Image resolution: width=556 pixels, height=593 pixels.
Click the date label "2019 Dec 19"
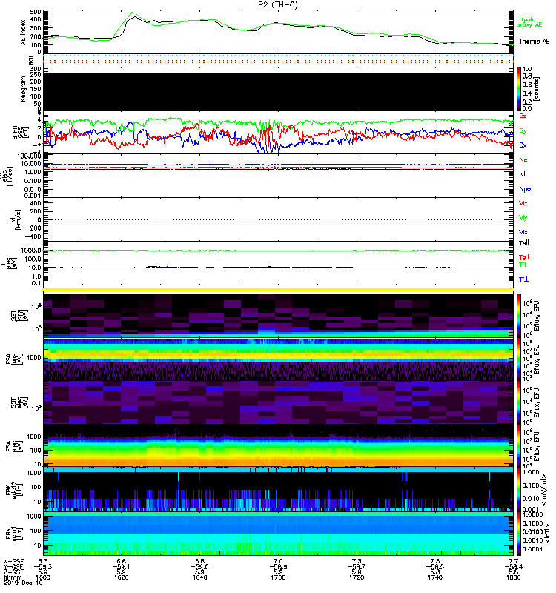pos(23,583)
